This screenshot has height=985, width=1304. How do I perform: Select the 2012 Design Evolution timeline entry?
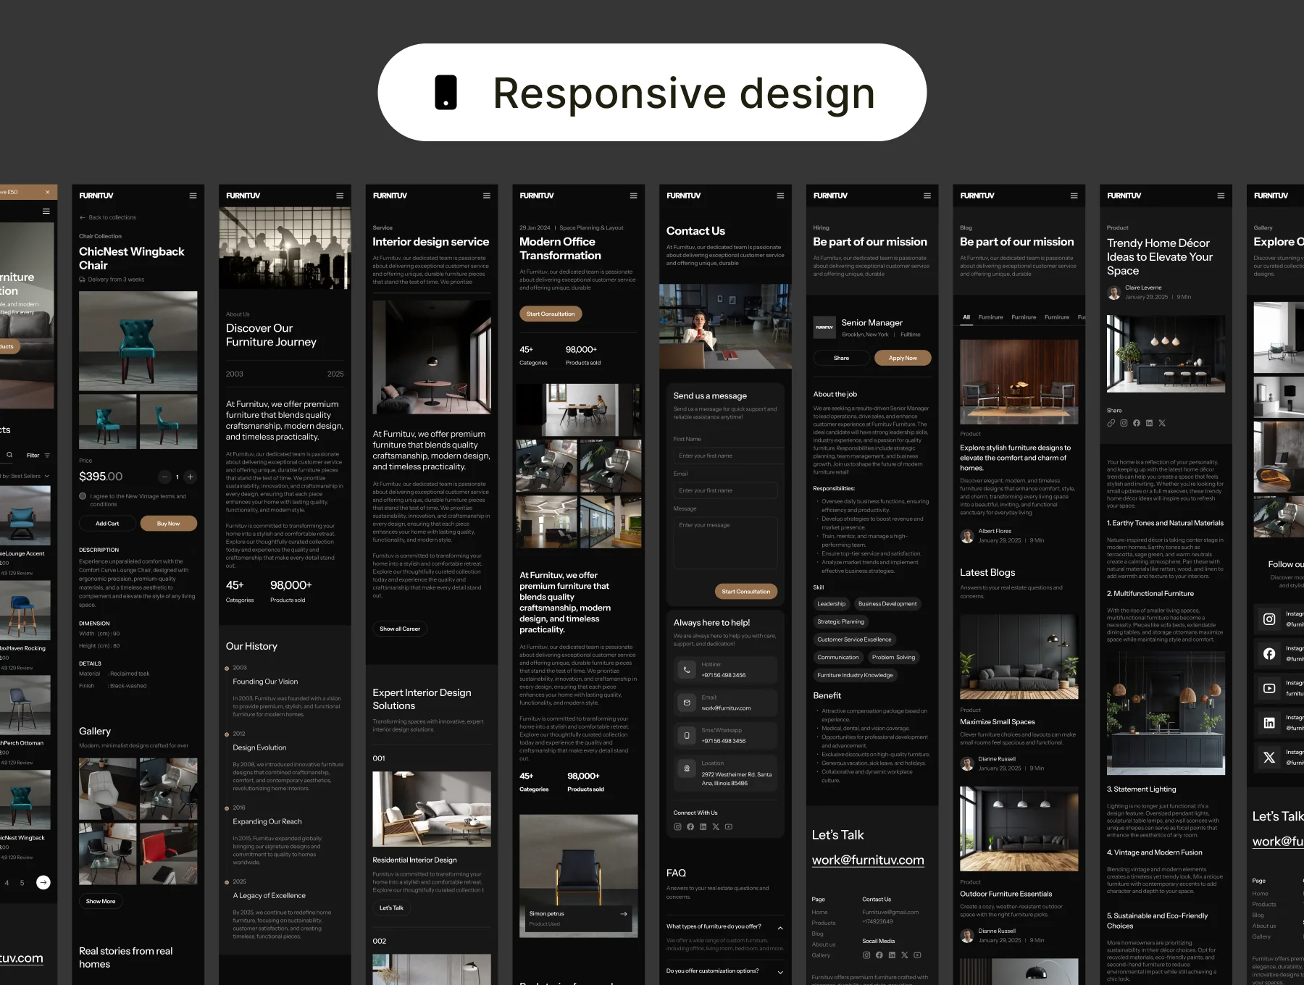point(259,747)
